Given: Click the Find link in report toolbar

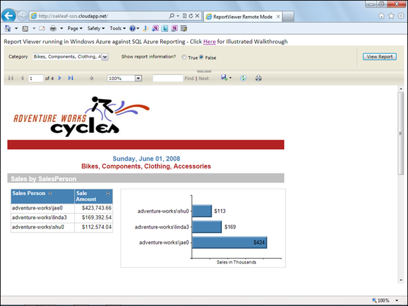Looking at the screenshot, I should click(x=189, y=78).
